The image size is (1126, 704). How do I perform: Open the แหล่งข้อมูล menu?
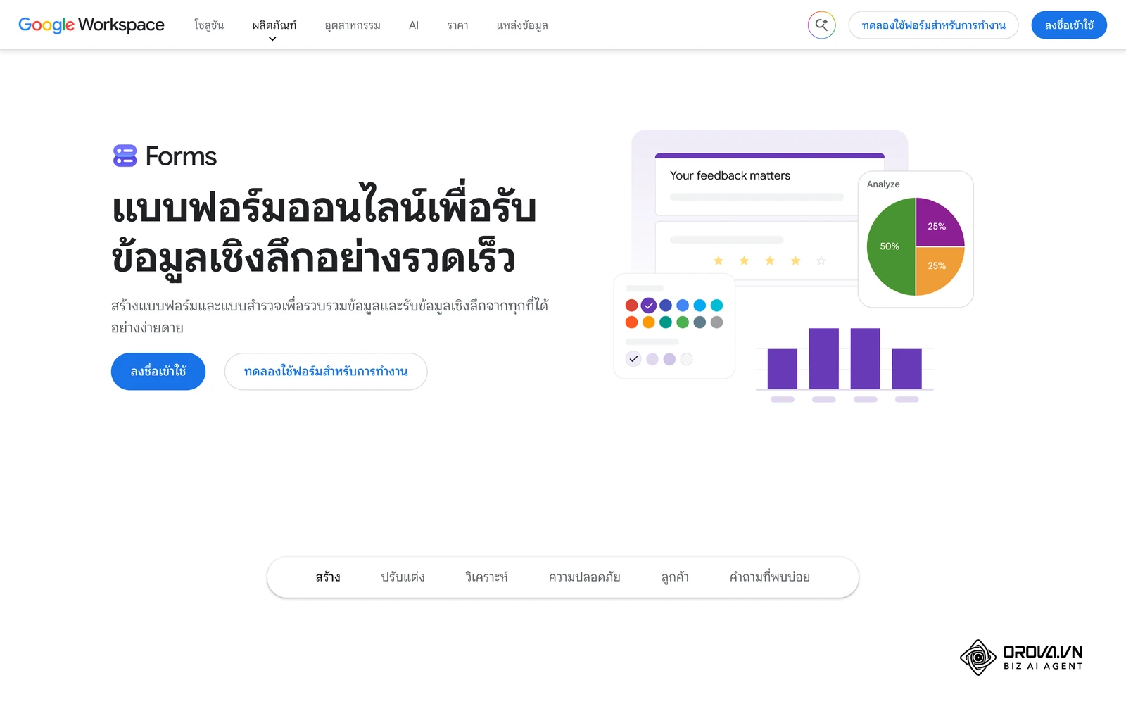522,25
